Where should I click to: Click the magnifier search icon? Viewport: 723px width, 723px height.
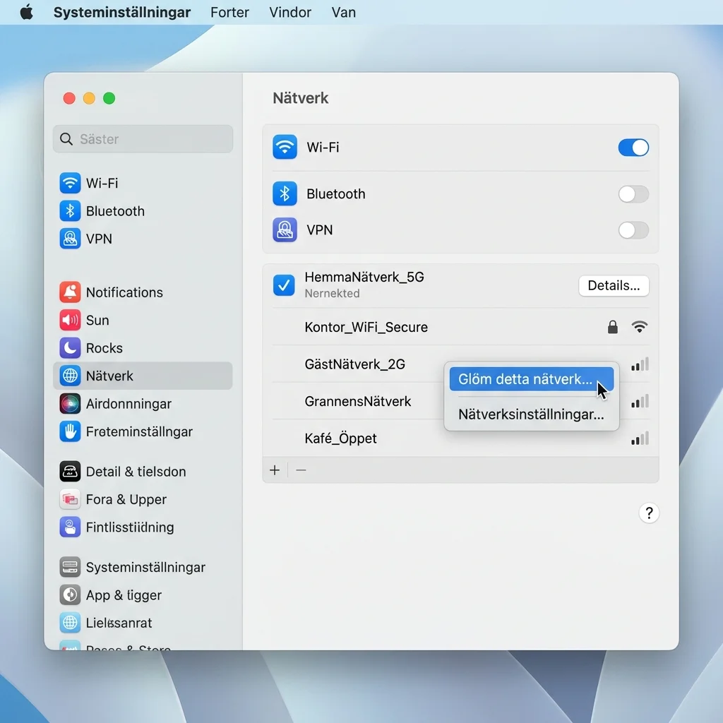coord(66,139)
